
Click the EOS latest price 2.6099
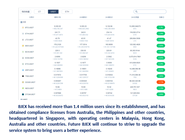57,57
